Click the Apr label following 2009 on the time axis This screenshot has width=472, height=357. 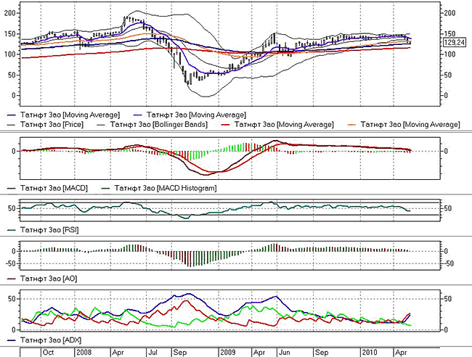pos(259,353)
